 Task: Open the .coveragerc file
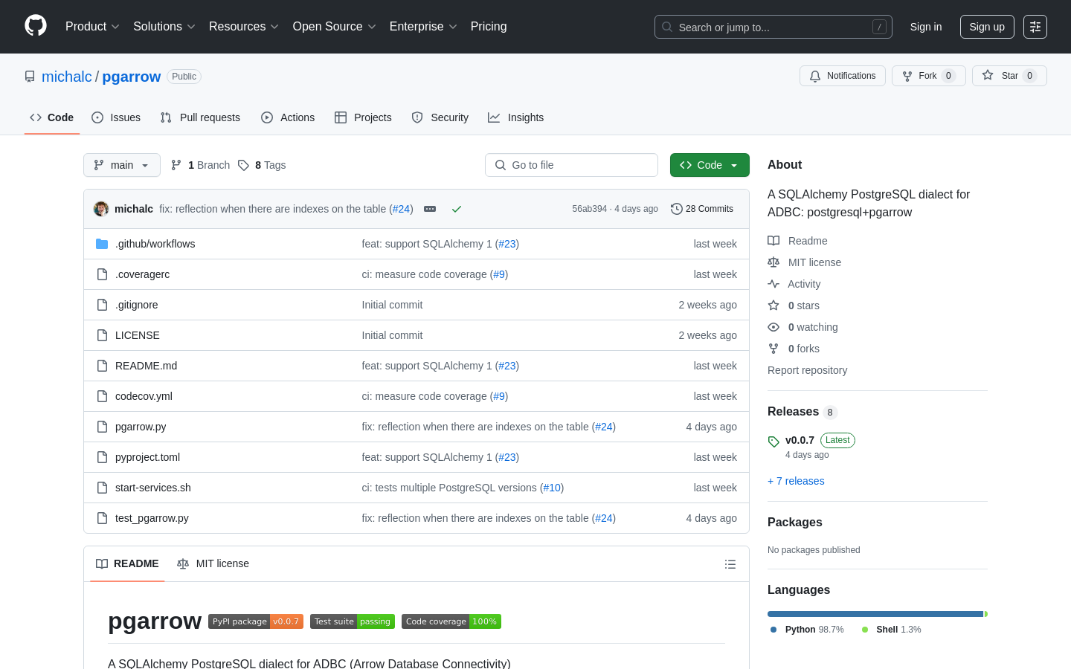142,274
